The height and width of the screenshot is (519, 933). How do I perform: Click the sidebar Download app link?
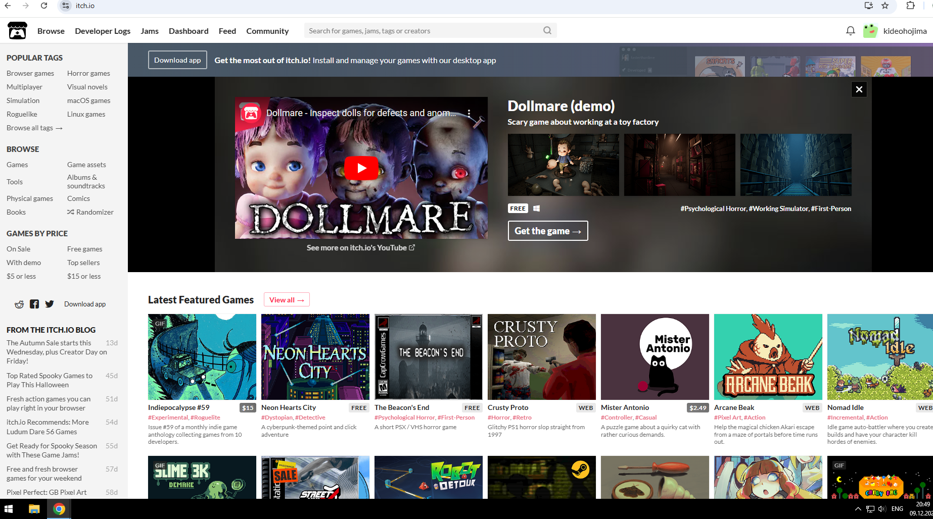point(85,304)
